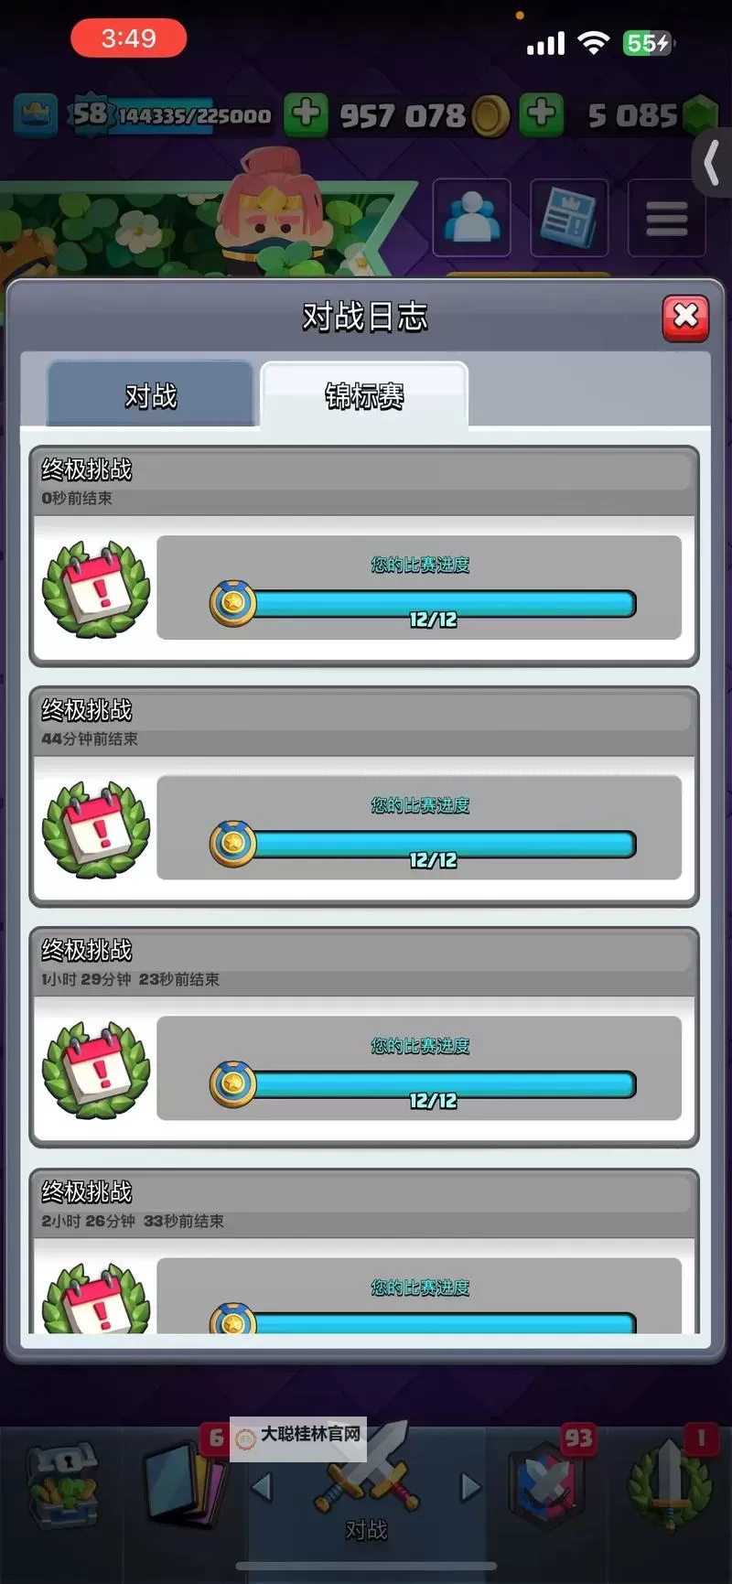This screenshot has height=1584, width=732.
Task: Open the hamburger menu icon
Action: click(x=666, y=218)
